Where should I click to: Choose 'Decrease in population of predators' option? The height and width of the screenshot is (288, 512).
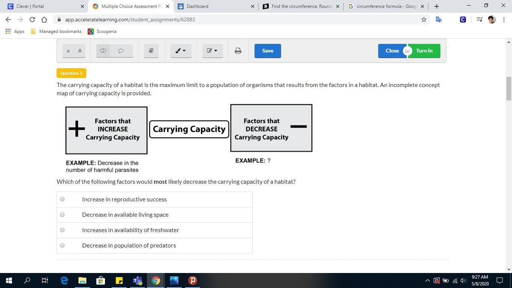[x=62, y=245]
